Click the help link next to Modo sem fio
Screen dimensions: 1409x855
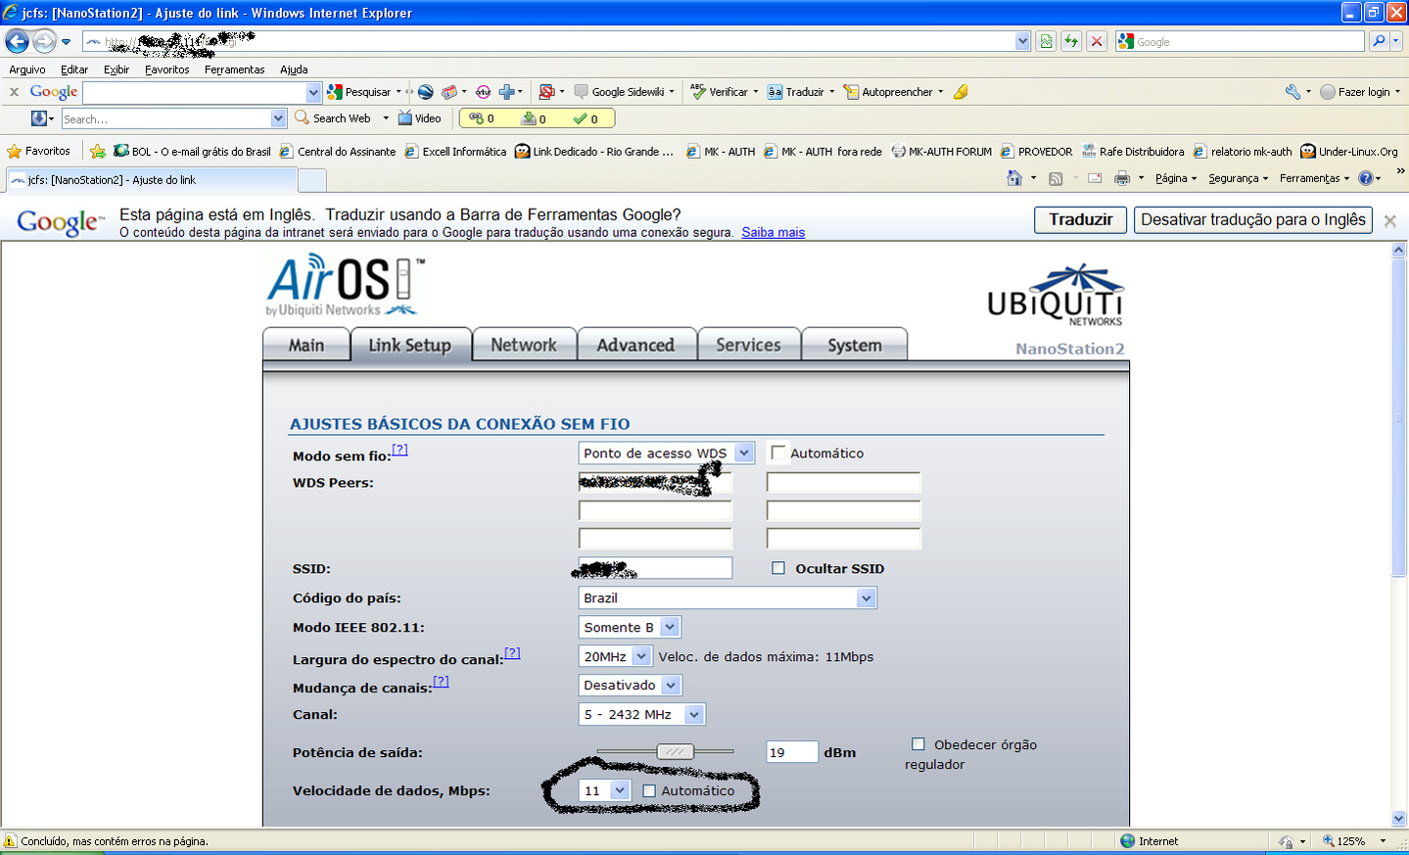399,450
